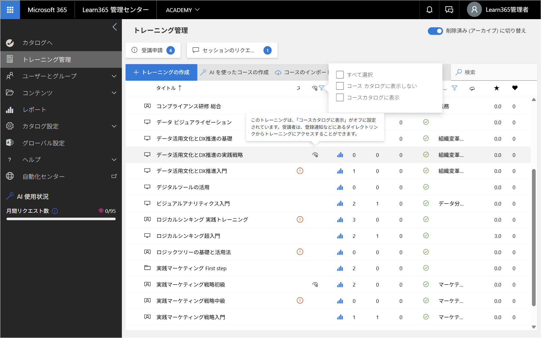Collapse the left navigation panel
The image size is (541, 338).
(115, 27)
